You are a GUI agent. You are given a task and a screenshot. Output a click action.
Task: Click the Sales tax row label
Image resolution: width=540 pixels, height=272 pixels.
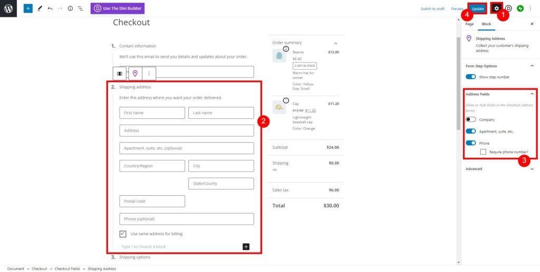point(281,190)
